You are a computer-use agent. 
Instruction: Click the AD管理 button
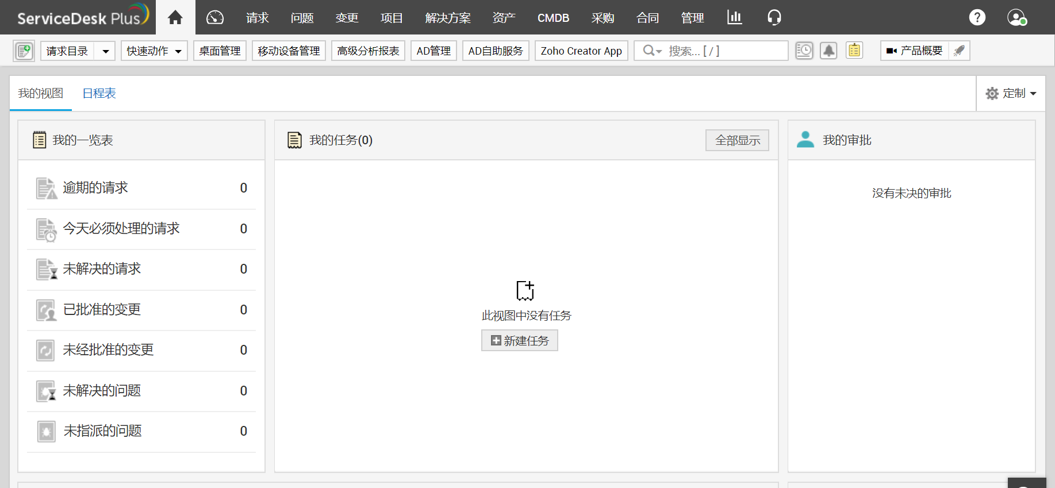434,51
